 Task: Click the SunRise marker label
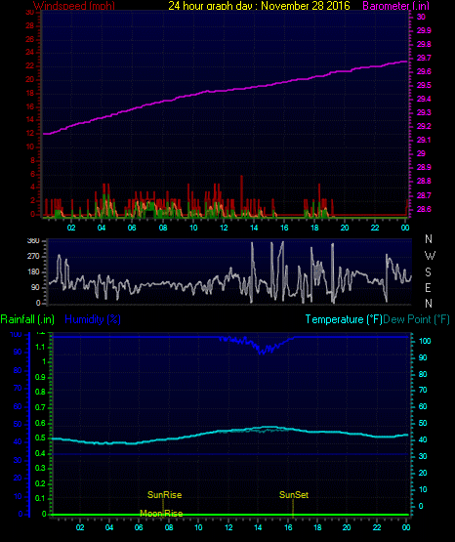[x=164, y=495]
